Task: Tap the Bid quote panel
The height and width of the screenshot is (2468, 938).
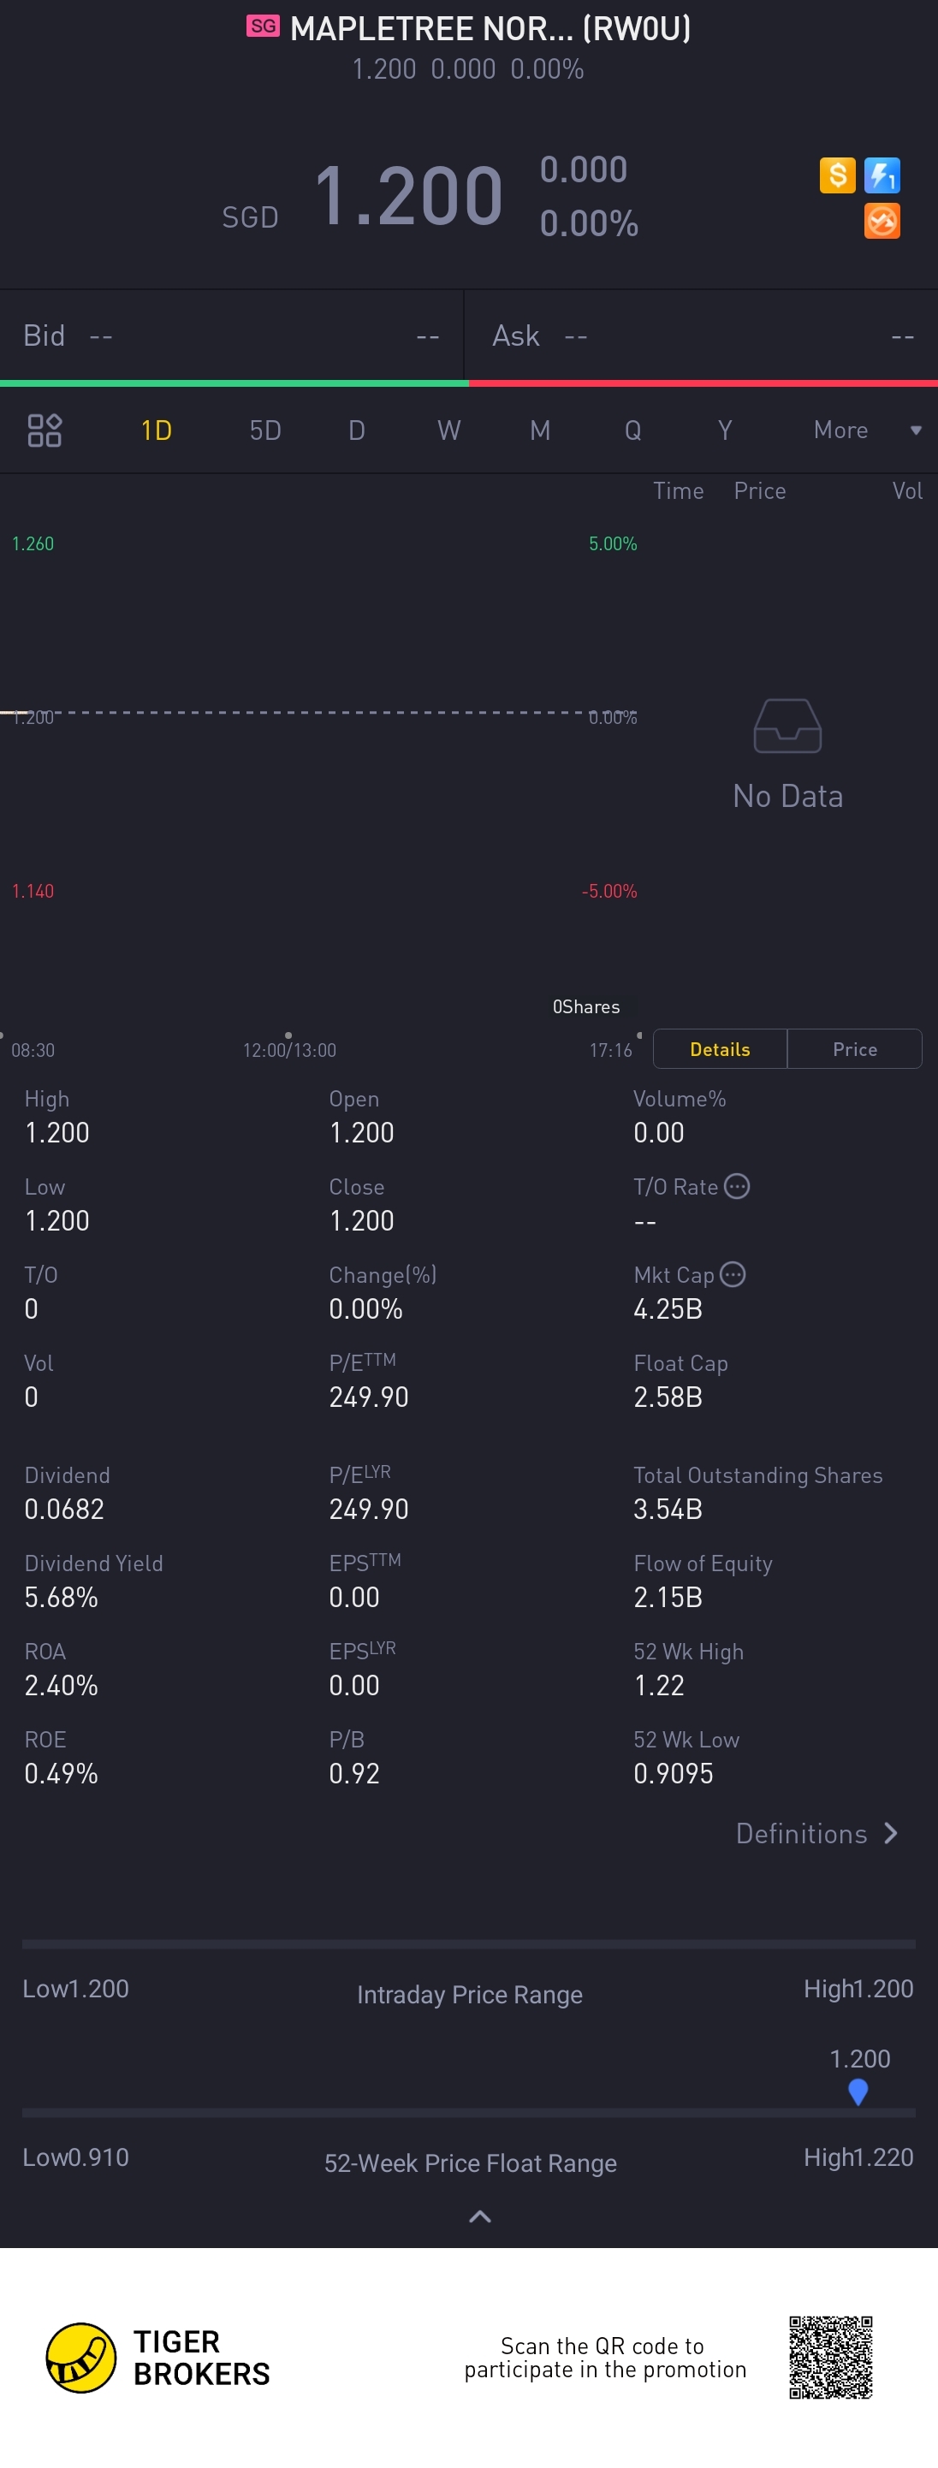Action: 232,335
